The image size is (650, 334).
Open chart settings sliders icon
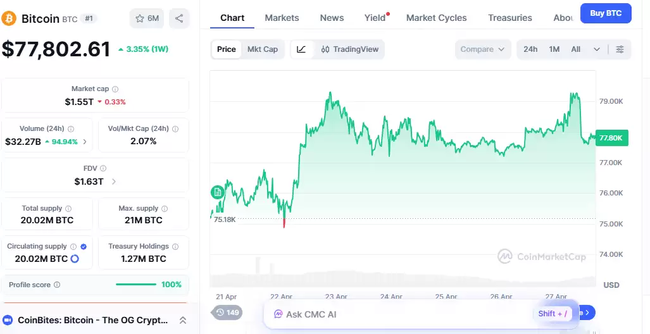[620, 49]
